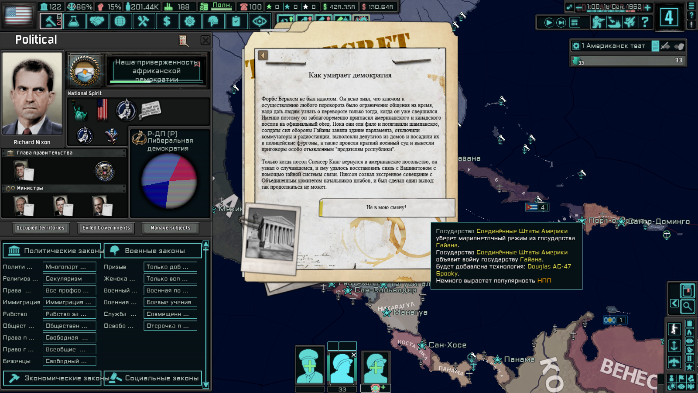
Task: Skip forward with the next-step button
Action: click(561, 22)
